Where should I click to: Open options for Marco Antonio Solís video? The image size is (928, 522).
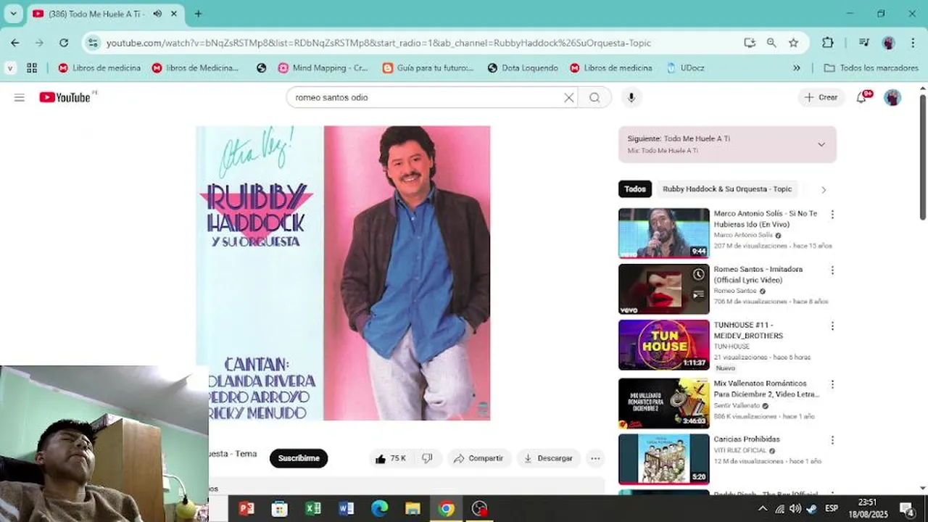tap(832, 215)
